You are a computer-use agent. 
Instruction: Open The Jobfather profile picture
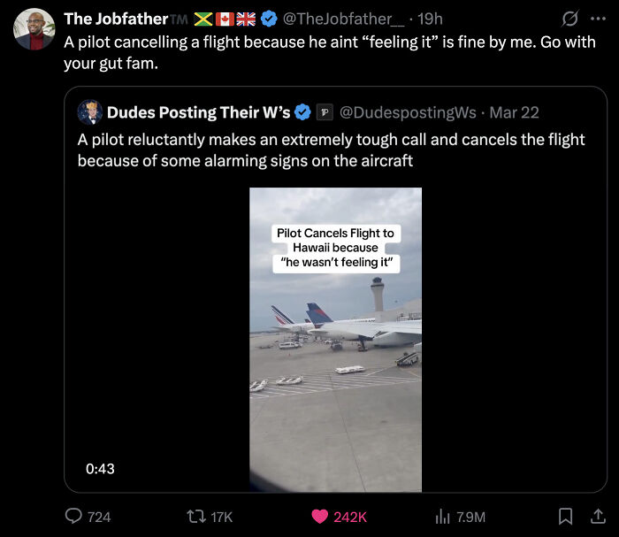pos(34,28)
